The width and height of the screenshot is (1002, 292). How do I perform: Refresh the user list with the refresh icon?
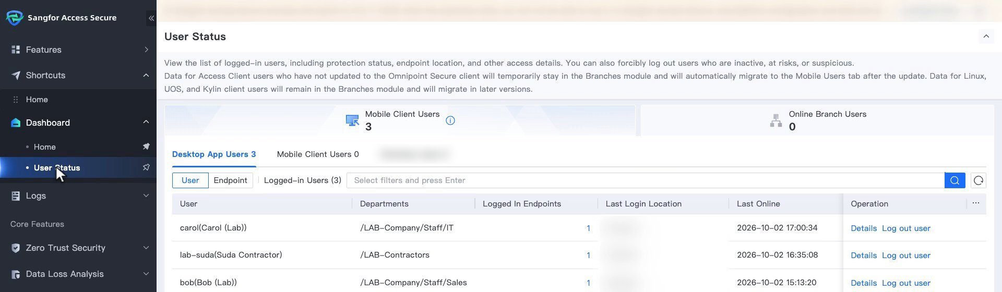click(979, 180)
